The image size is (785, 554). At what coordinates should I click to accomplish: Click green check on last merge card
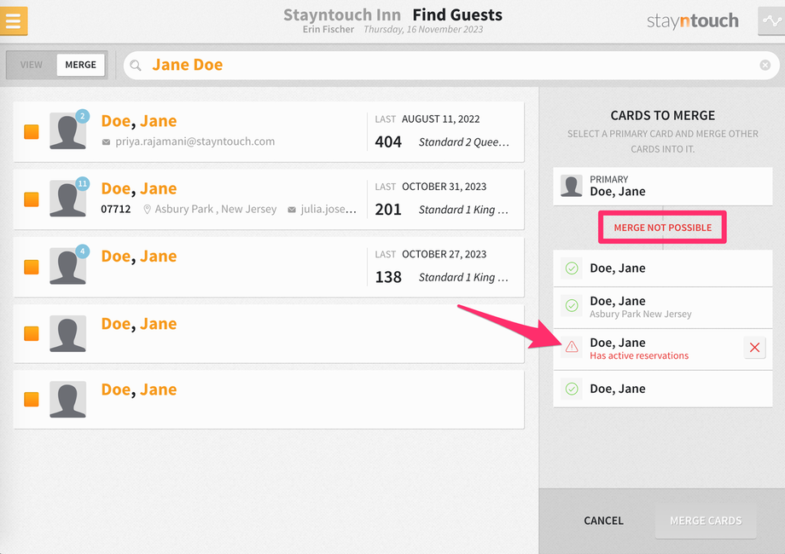tap(572, 389)
